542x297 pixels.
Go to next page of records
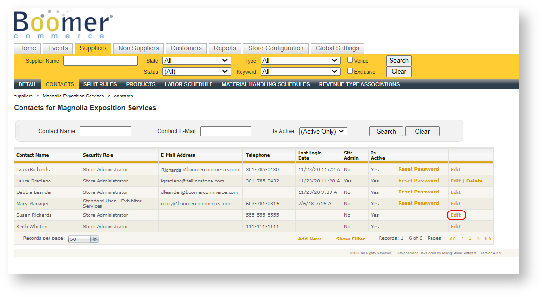pyautogui.click(x=478, y=239)
